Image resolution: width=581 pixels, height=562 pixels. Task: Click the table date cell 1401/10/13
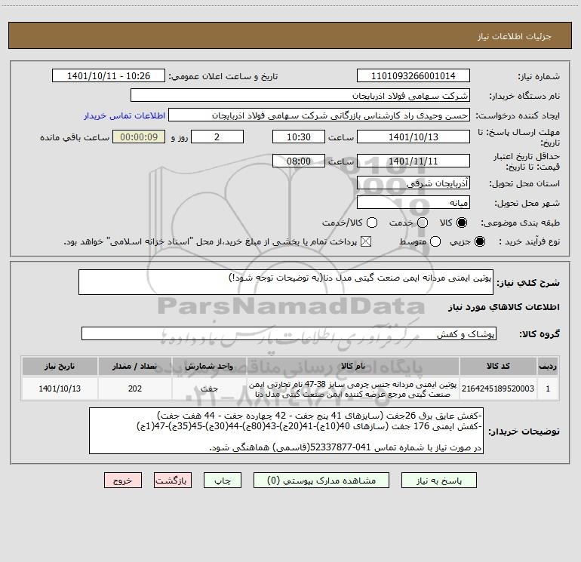point(60,388)
